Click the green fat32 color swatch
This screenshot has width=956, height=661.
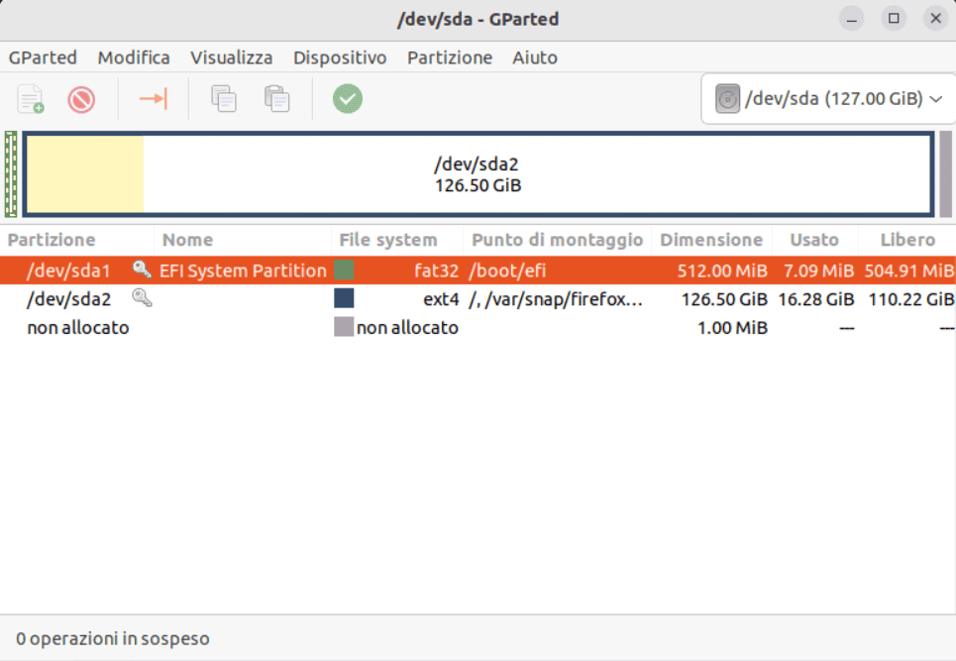[344, 270]
